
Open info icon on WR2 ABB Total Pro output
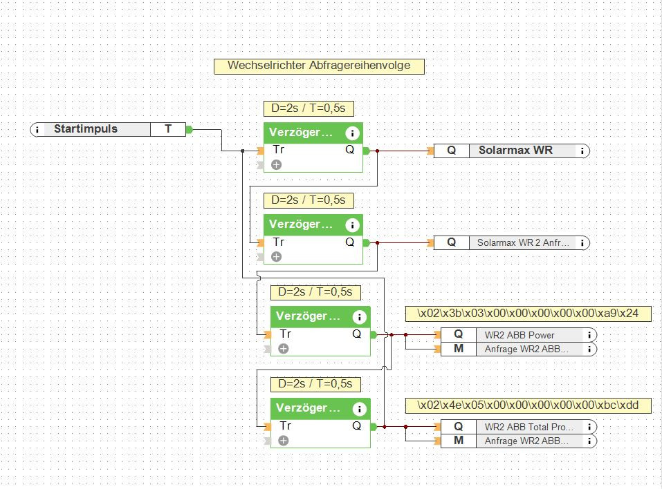pos(589,427)
